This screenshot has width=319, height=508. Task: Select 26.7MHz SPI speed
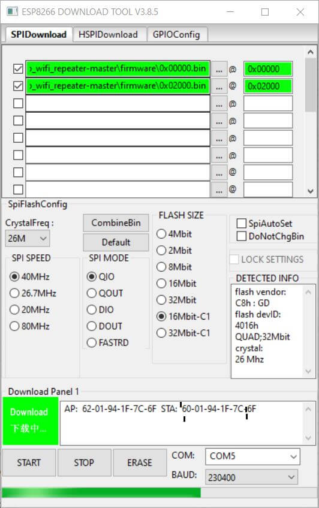(33, 293)
